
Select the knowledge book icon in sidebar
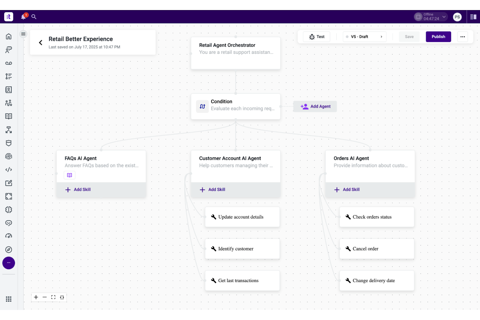[9, 116]
